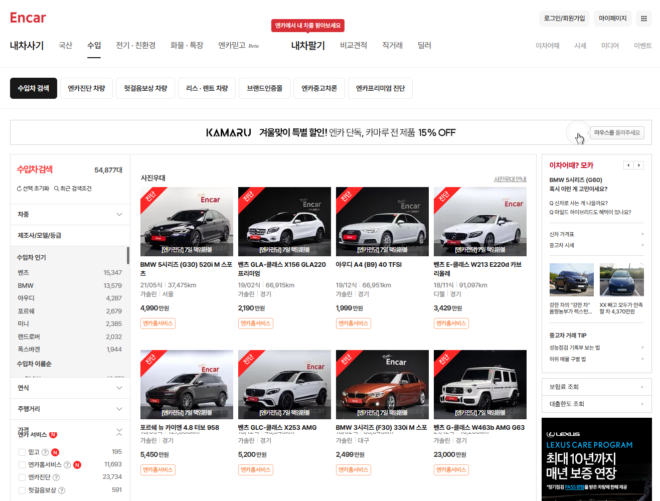Select the 엔카진단 차량 filter button
Image resolution: width=660 pixels, height=501 pixels.
[x=86, y=88]
